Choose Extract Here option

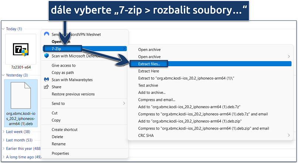point(149,71)
